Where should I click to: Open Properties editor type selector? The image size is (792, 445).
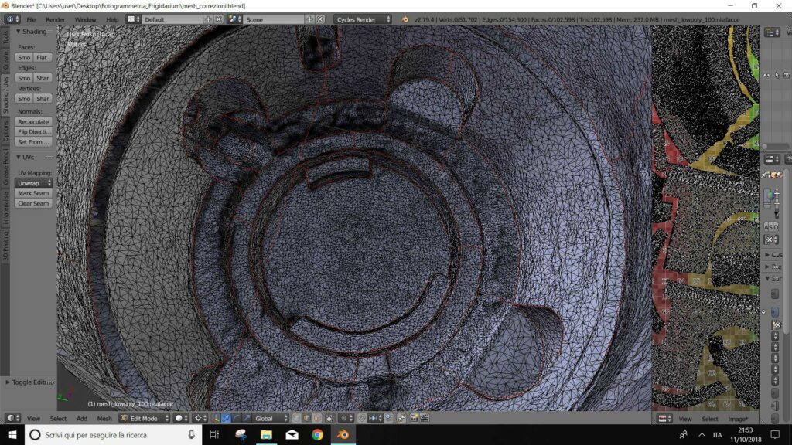tap(771, 159)
